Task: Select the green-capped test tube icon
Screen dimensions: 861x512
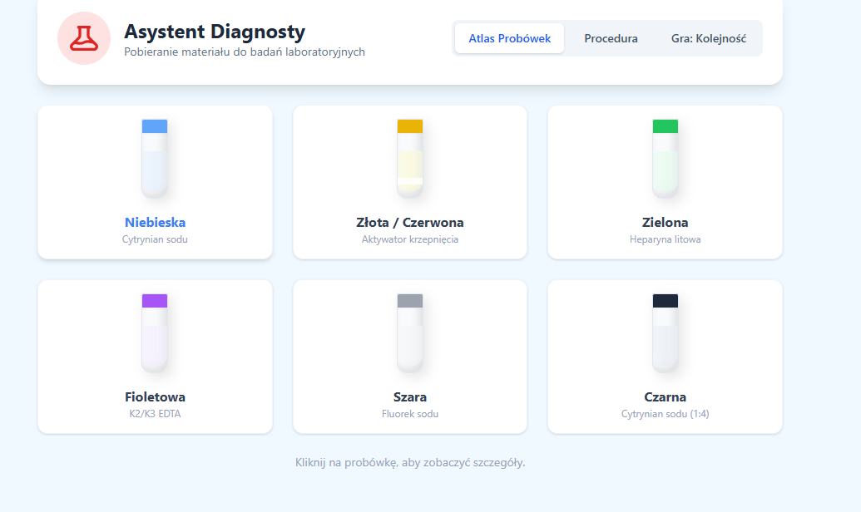Action: coord(665,159)
